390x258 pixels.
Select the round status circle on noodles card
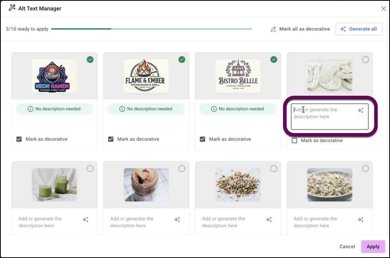[365, 60]
